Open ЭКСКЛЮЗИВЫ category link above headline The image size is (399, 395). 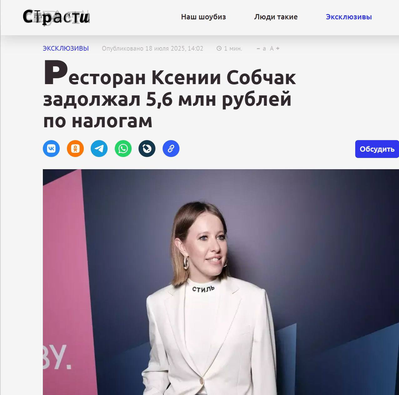[x=66, y=48]
